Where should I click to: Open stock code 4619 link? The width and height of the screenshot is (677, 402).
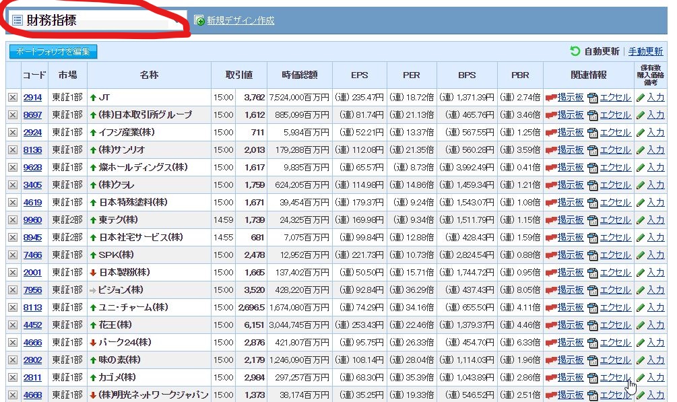pos(32,203)
